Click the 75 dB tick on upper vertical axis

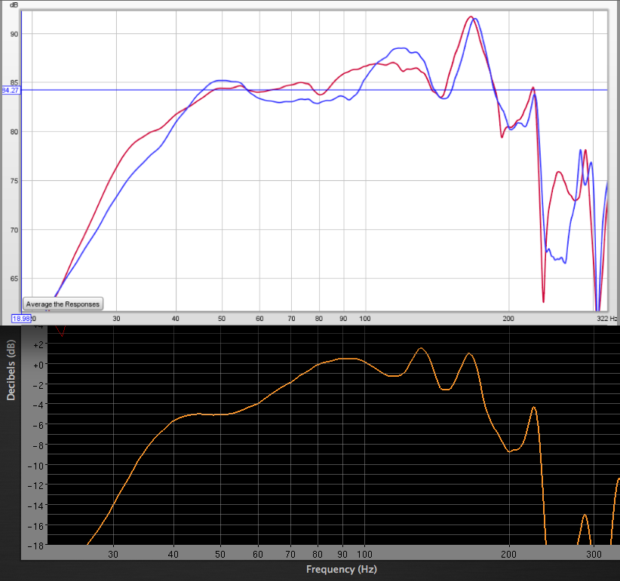14,181
